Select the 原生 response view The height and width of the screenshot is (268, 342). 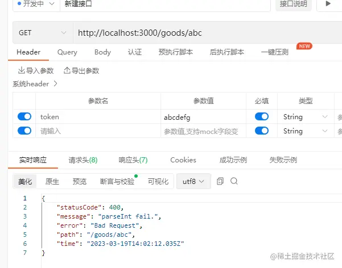click(x=52, y=181)
